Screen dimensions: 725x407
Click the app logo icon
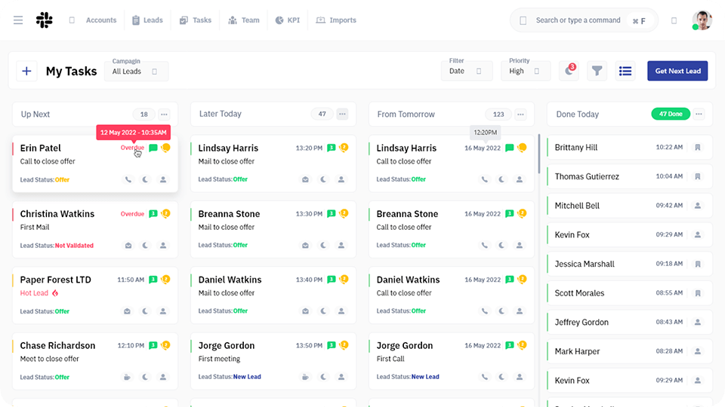pos(45,20)
